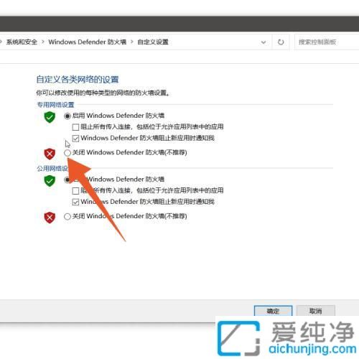Select 关闭 firewall radio under 专用网络设置
The width and height of the screenshot is (359, 359).
67,153
